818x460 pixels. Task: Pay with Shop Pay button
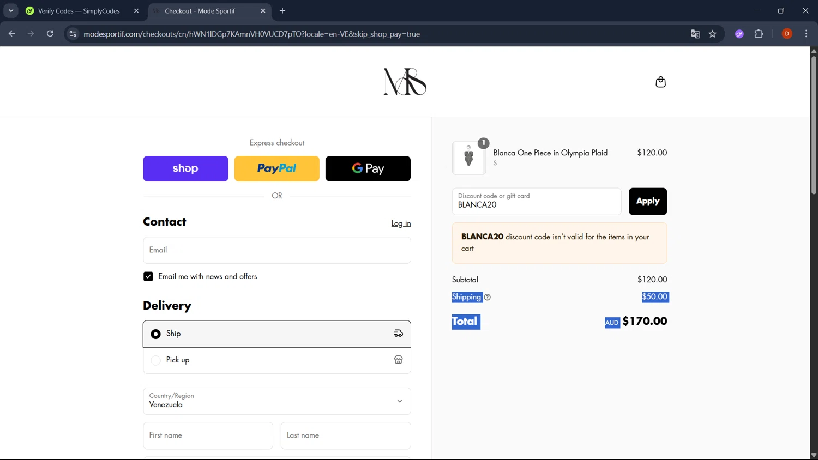[185, 168]
